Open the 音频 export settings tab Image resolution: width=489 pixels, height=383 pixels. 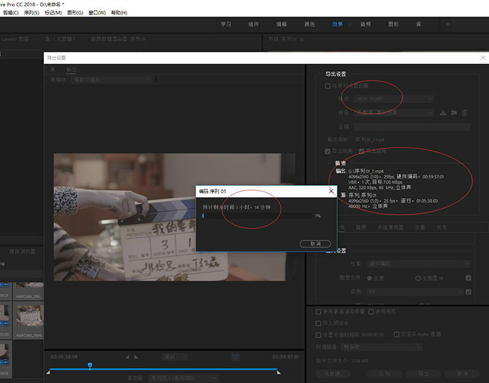[x=361, y=227]
